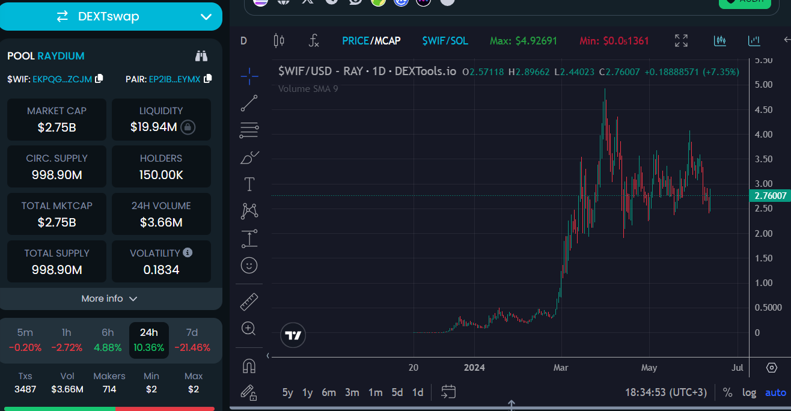Select the XABCD pattern tool
The height and width of the screenshot is (411, 791).
(x=249, y=211)
